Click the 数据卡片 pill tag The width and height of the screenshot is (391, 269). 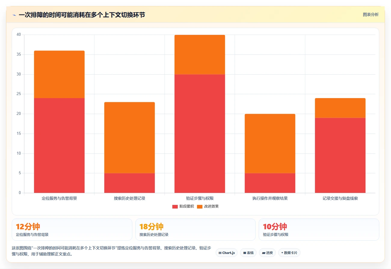click(x=289, y=253)
